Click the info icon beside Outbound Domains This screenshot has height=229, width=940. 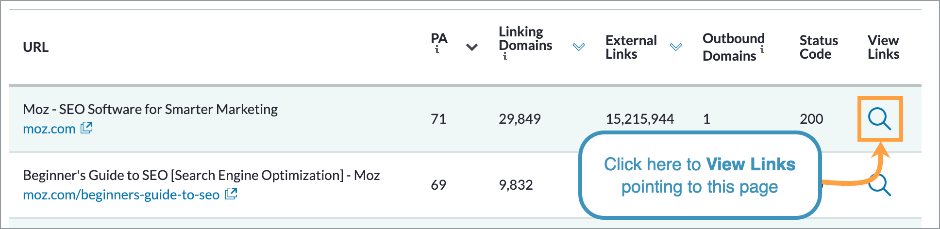point(762,49)
